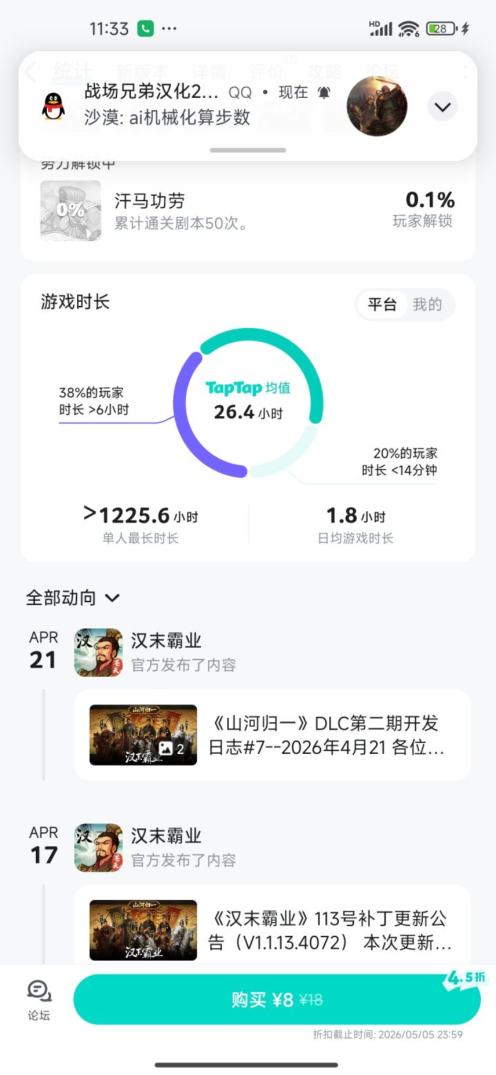Open the 113号补丁更新公告 post
496x1075 pixels.
[329, 930]
